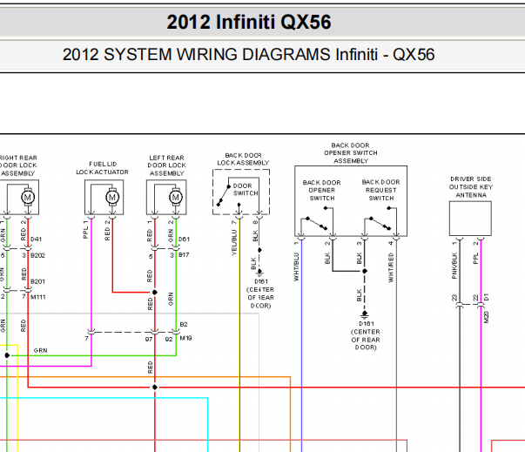Click the 'B2' connector label
Image resolution: width=525 pixels, height=452 pixels.
(x=184, y=324)
